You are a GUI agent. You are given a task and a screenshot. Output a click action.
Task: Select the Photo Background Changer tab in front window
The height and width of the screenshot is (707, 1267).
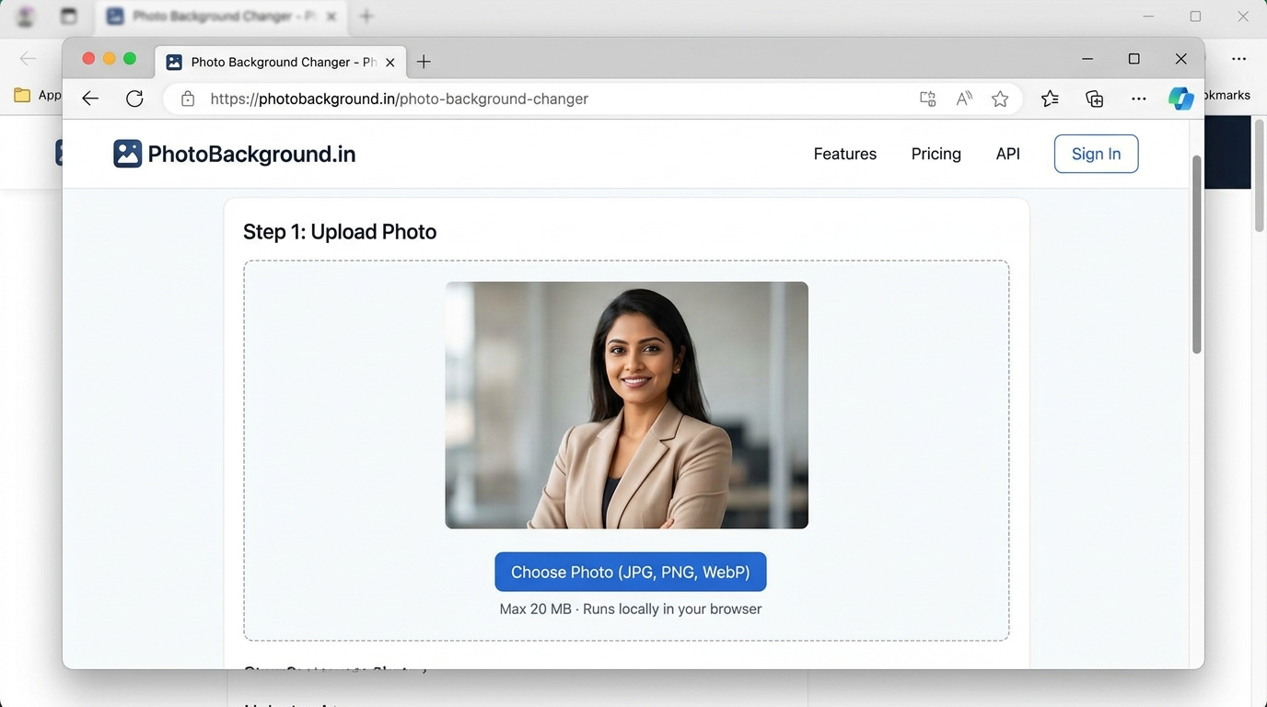click(281, 62)
